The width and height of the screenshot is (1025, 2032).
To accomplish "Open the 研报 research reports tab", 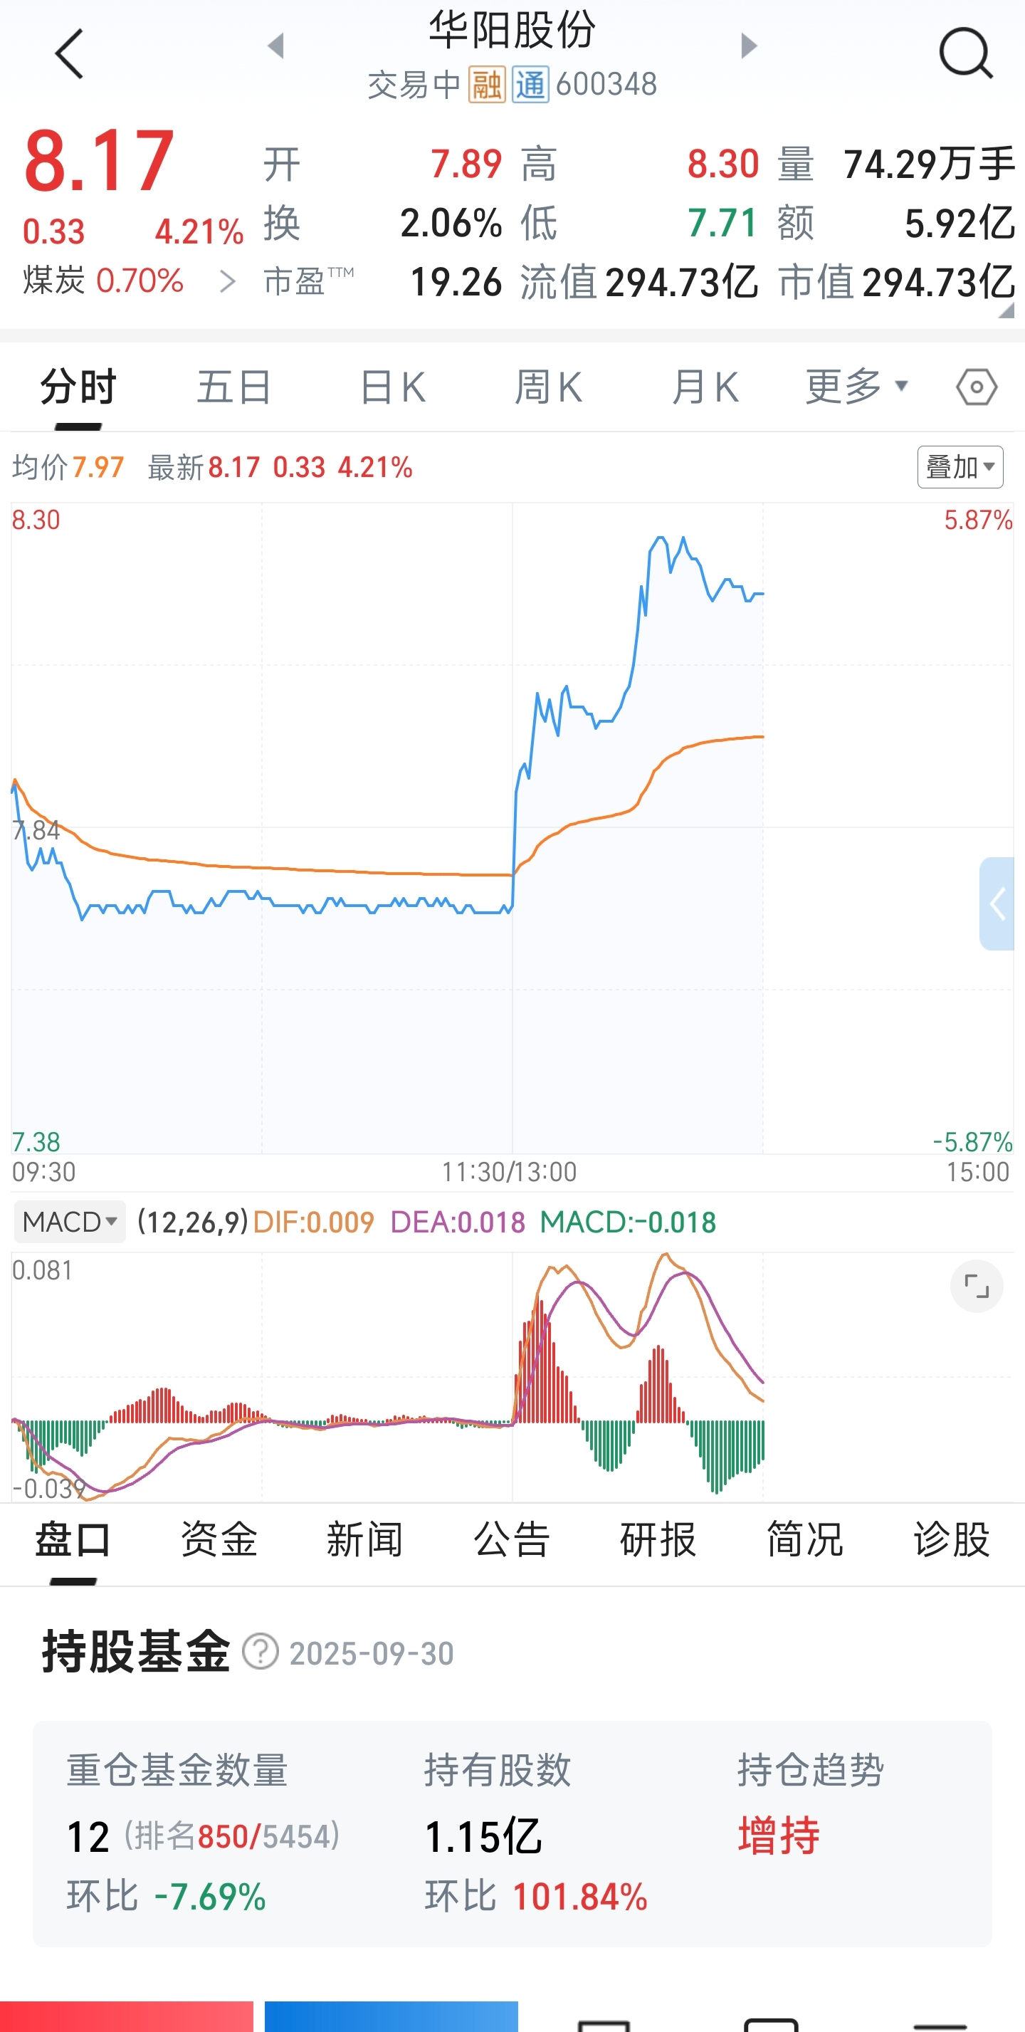I will point(658,1539).
